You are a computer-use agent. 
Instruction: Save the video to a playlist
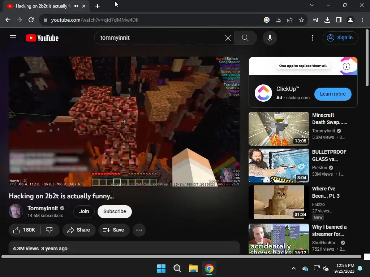click(114, 230)
